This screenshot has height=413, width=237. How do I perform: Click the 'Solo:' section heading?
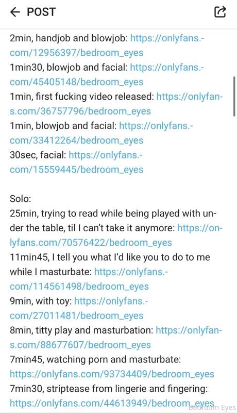20,199
